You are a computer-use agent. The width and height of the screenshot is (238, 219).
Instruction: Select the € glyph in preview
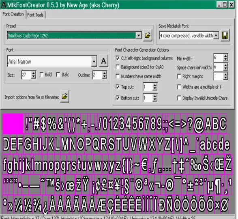pyautogui.click(x=144, y=165)
